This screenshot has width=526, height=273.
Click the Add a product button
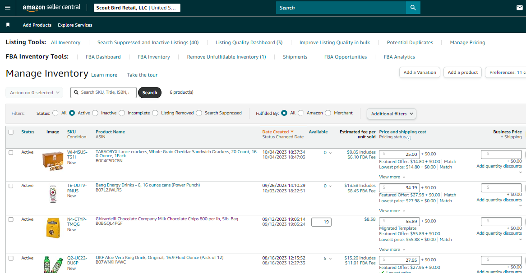pos(462,73)
